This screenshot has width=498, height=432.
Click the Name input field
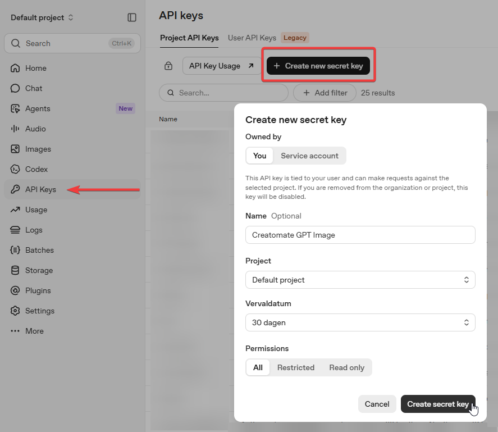[360, 235]
